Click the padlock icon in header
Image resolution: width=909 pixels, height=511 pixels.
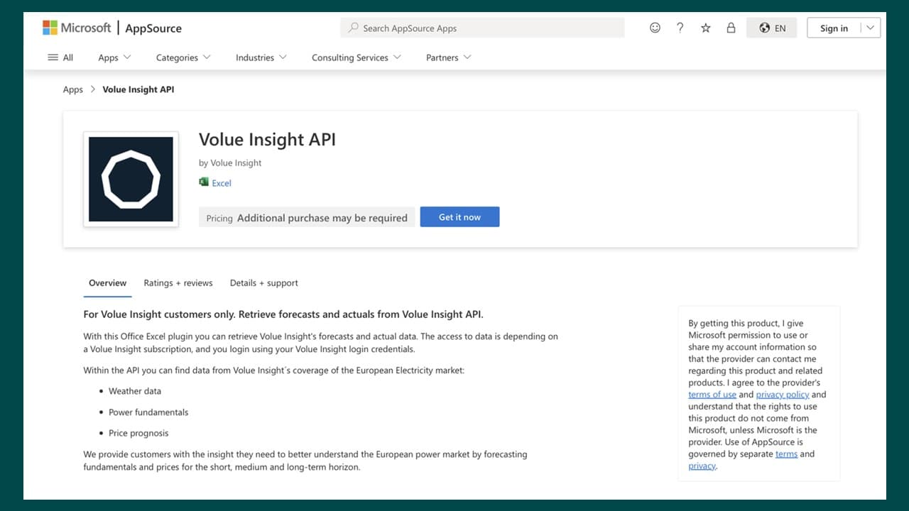point(731,28)
